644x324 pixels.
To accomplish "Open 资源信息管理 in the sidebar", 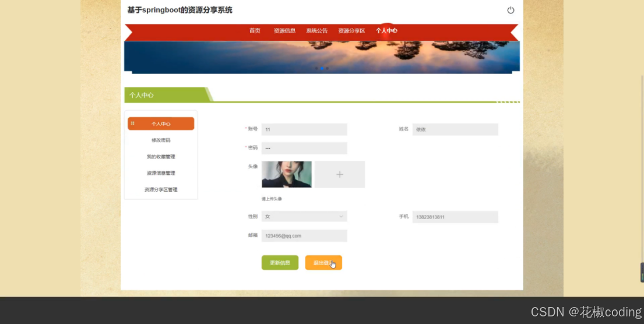I will click(161, 173).
